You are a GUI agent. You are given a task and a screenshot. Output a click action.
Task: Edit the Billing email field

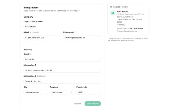[x=82, y=38]
